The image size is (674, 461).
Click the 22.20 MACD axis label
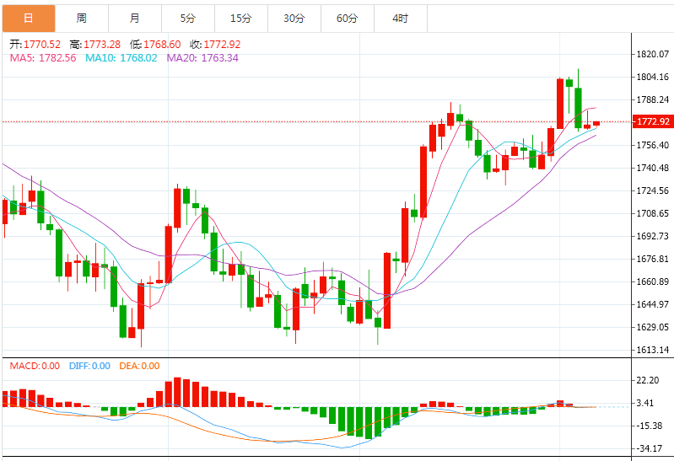(648, 380)
